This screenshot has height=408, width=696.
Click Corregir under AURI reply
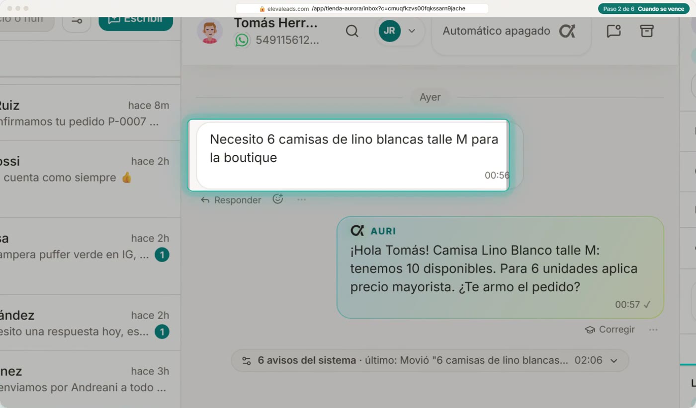[x=610, y=330]
